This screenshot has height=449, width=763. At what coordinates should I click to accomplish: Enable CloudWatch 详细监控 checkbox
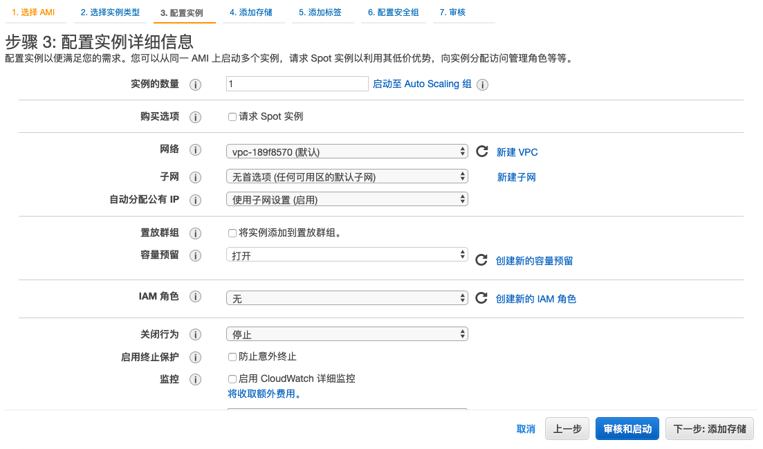click(x=232, y=379)
